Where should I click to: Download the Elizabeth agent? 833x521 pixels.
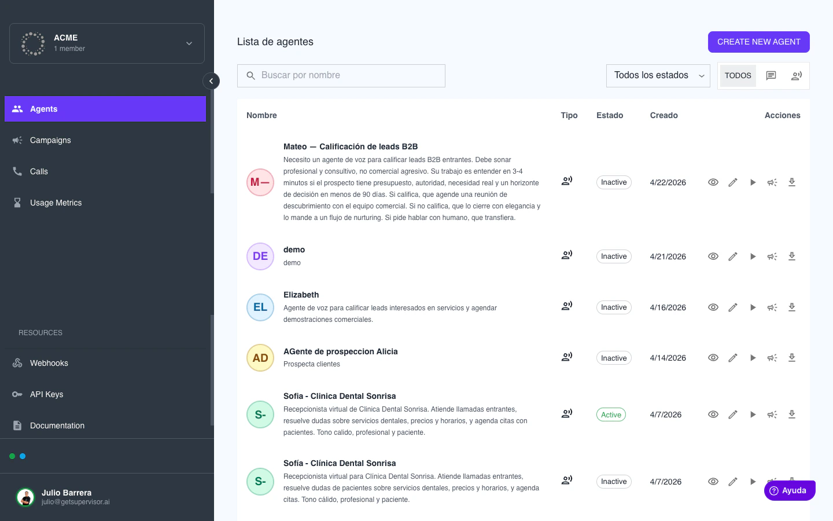pyautogui.click(x=792, y=307)
